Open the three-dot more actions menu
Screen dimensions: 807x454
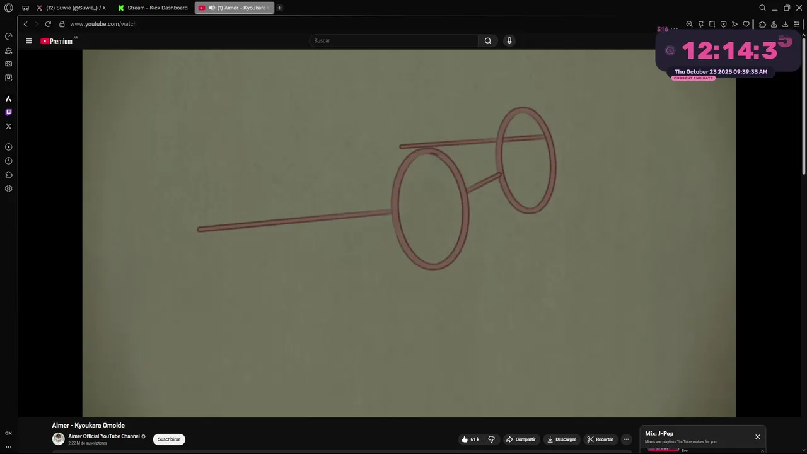[x=626, y=439]
